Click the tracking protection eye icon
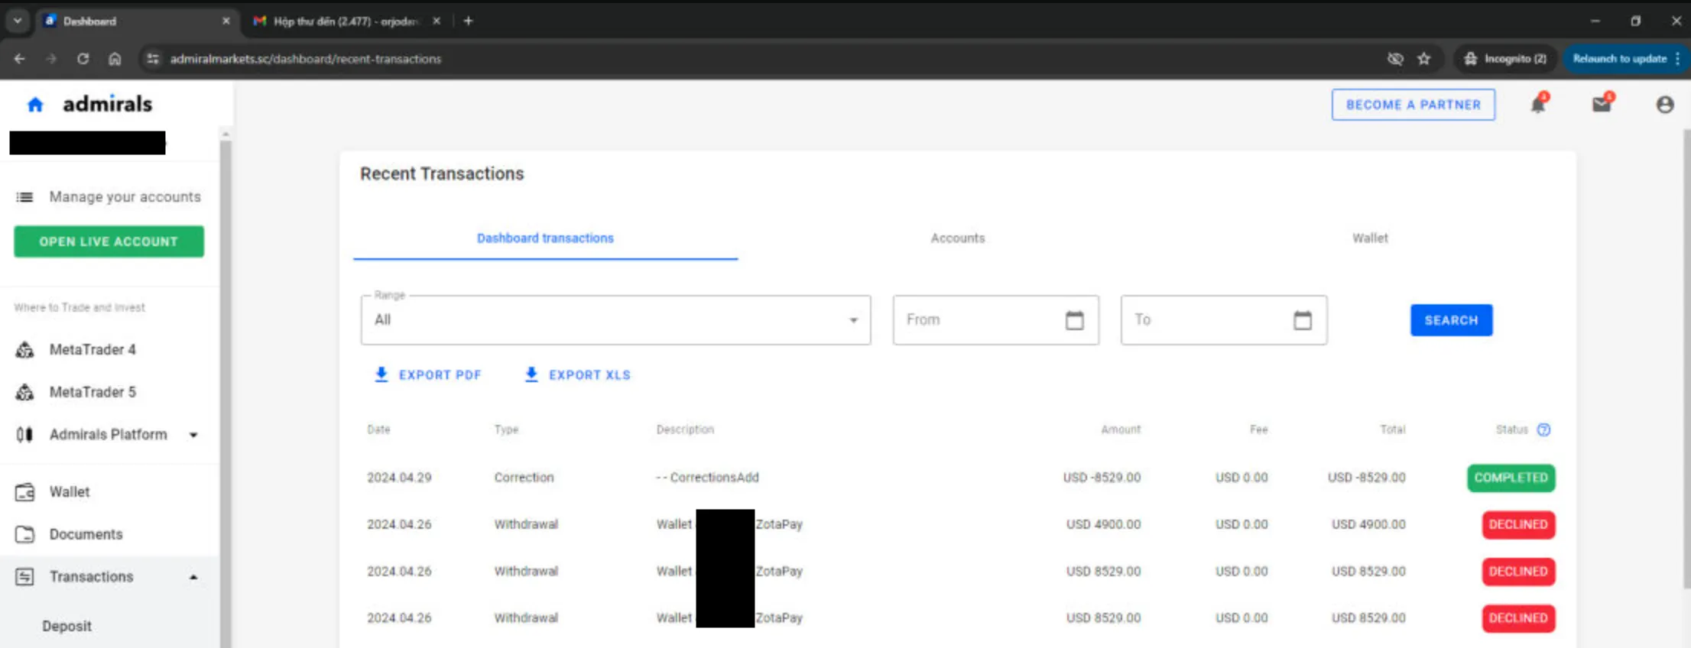 (x=1395, y=59)
